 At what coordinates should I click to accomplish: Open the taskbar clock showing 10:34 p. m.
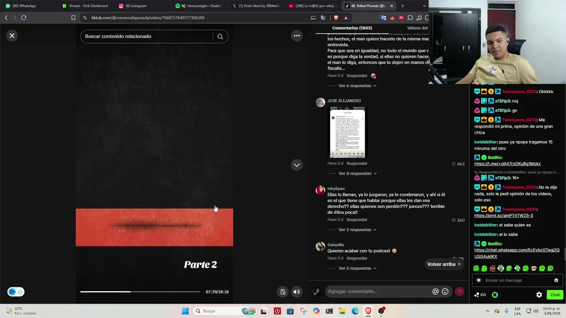pos(552,311)
